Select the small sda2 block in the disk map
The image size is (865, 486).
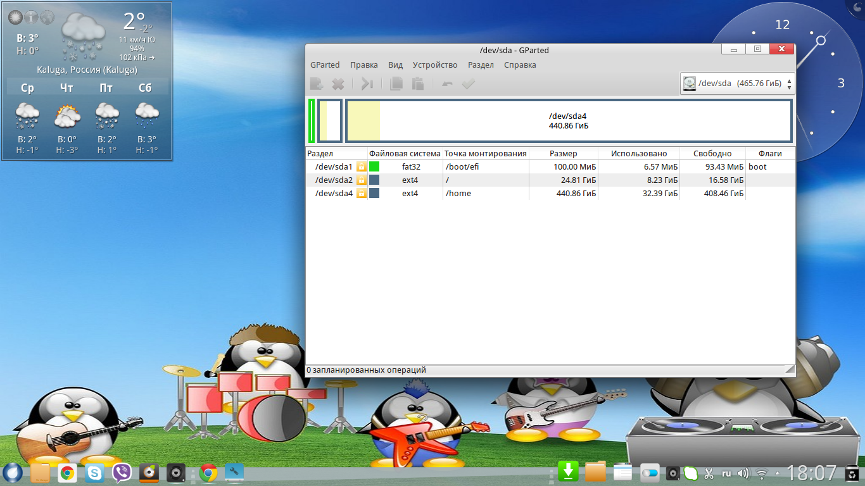coord(330,121)
